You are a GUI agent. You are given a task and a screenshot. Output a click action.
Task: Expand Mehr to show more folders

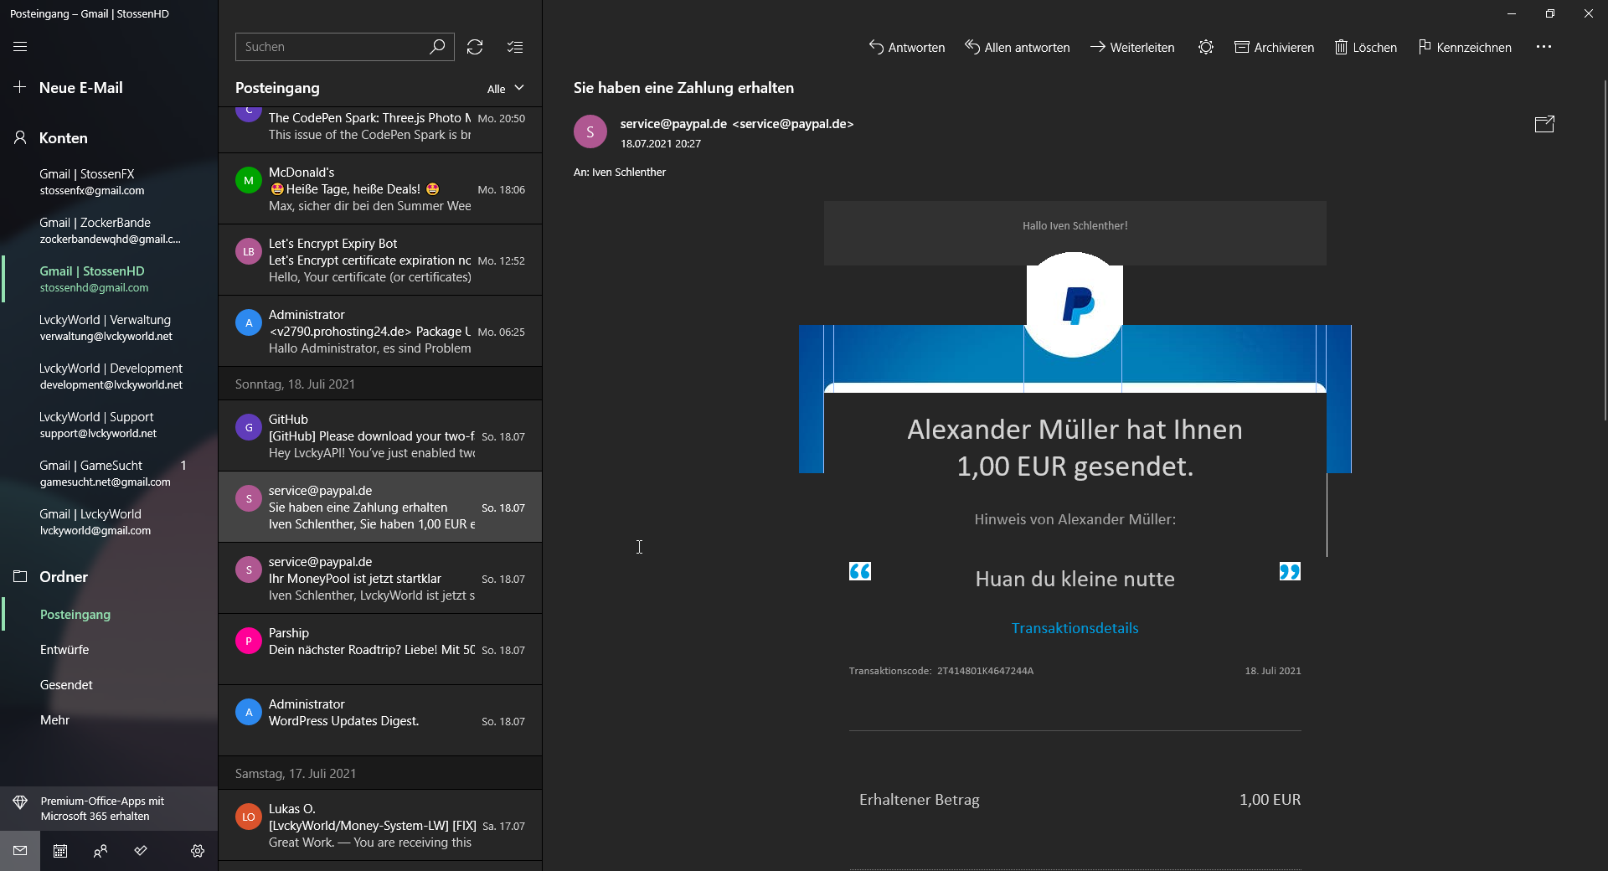click(x=55, y=720)
